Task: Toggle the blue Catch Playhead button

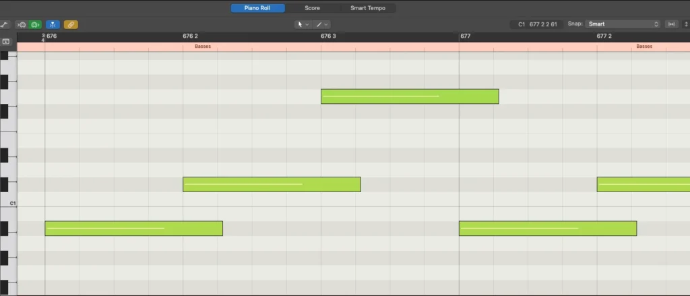Action: point(53,25)
